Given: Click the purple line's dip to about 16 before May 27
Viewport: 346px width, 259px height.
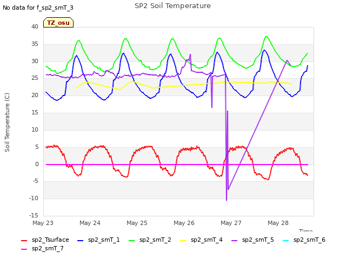Looking at the screenshot, I should 212,107.
